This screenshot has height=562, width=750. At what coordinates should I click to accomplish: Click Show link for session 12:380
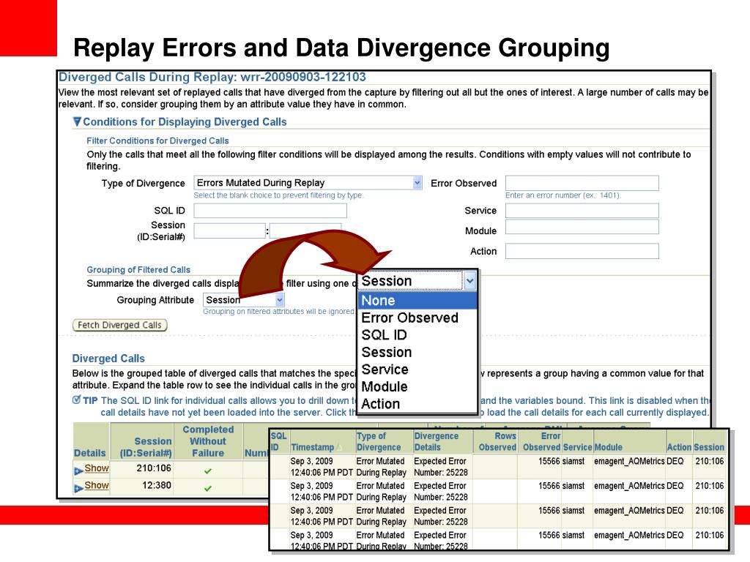click(97, 486)
